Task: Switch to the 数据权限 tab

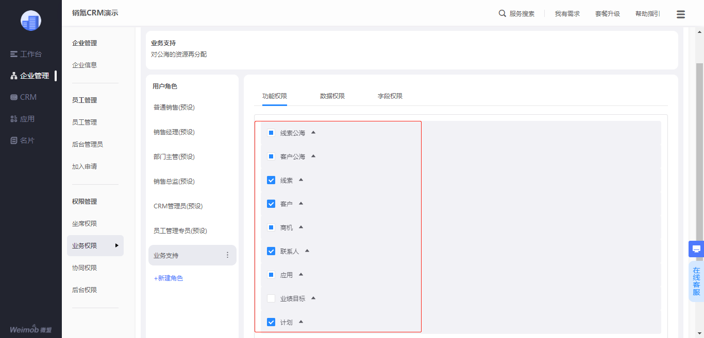Action: [332, 96]
